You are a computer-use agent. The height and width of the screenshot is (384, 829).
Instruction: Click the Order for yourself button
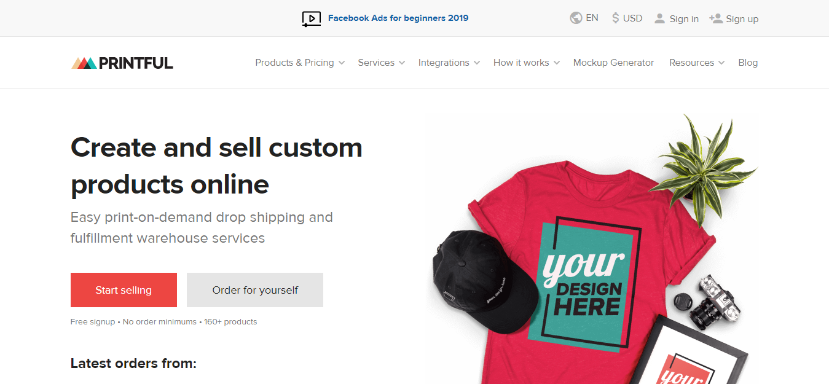(x=254, y=289)
